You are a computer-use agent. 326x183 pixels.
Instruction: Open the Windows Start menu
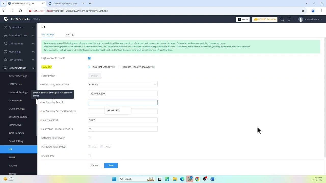tap(114, 179)
